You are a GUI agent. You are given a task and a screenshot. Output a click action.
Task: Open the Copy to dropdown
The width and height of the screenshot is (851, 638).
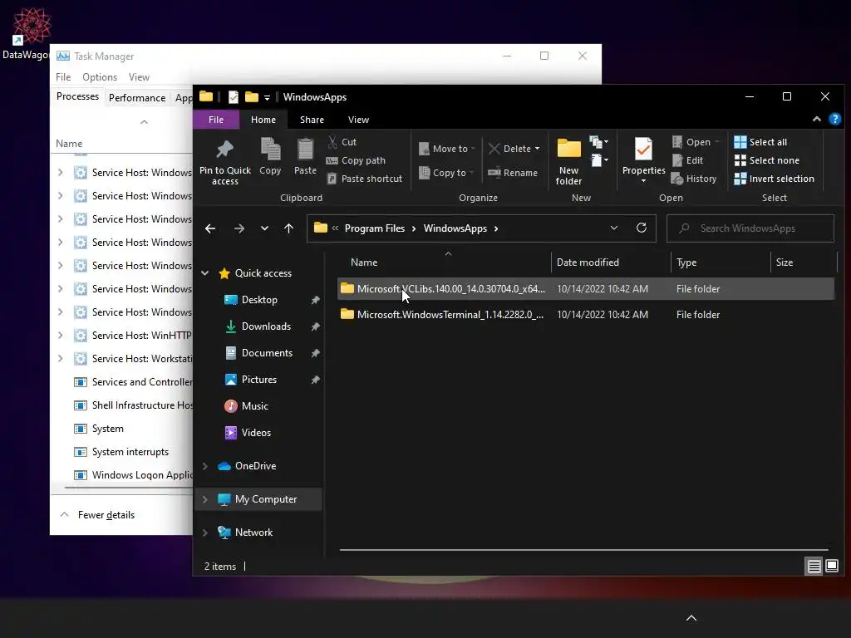[x=446, y=173]
